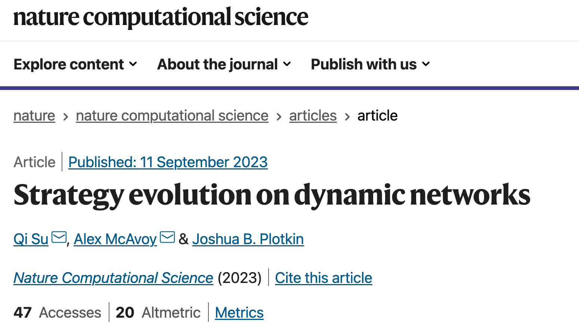Click the email envelope icon next to Qi Su
579x327 pixels.
(x=59, y=237)
